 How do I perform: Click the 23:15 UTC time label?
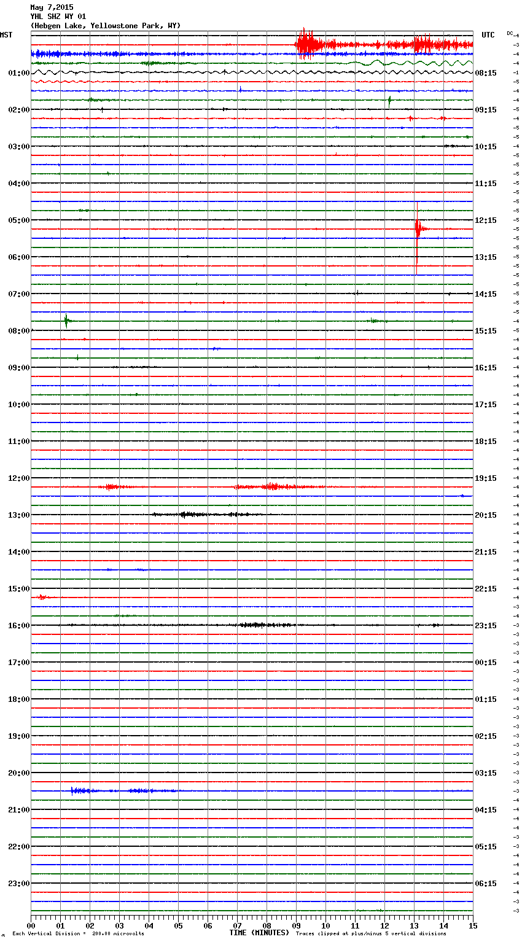click(486, 626)
